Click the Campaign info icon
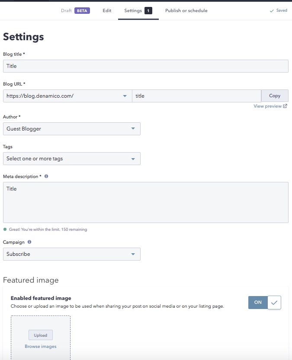Screen dimensions: 292x360 [29, 242]
